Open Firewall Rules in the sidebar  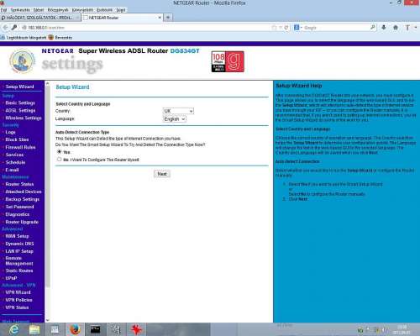click(20, 147)
